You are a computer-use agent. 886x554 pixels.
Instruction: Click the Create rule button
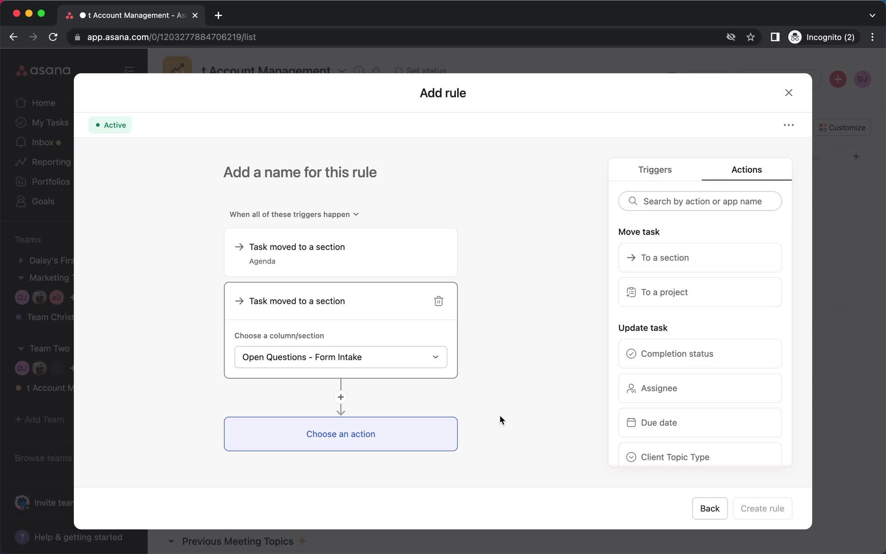point(762,509)
